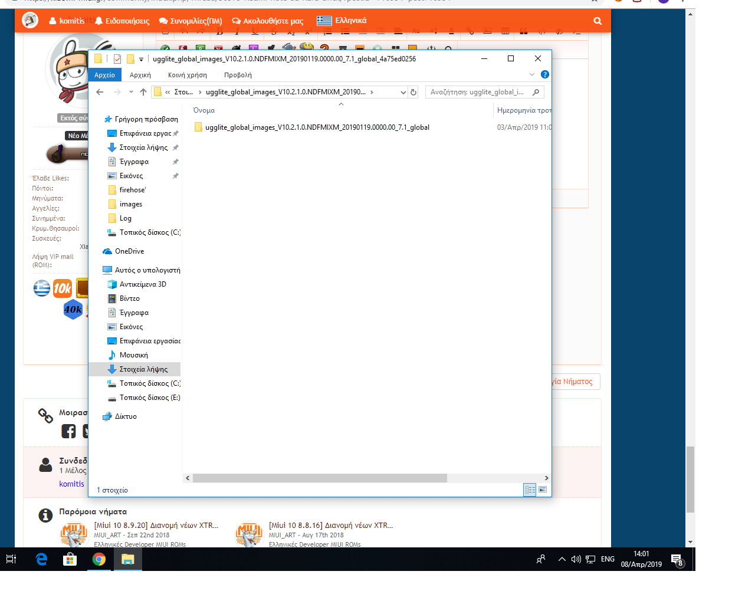Image resolution: width=755 pixels, height=604 pixels.
Task: Open Microsoft Edge from the taskbar
Action: pyautogui.click(x=41, y=559)
